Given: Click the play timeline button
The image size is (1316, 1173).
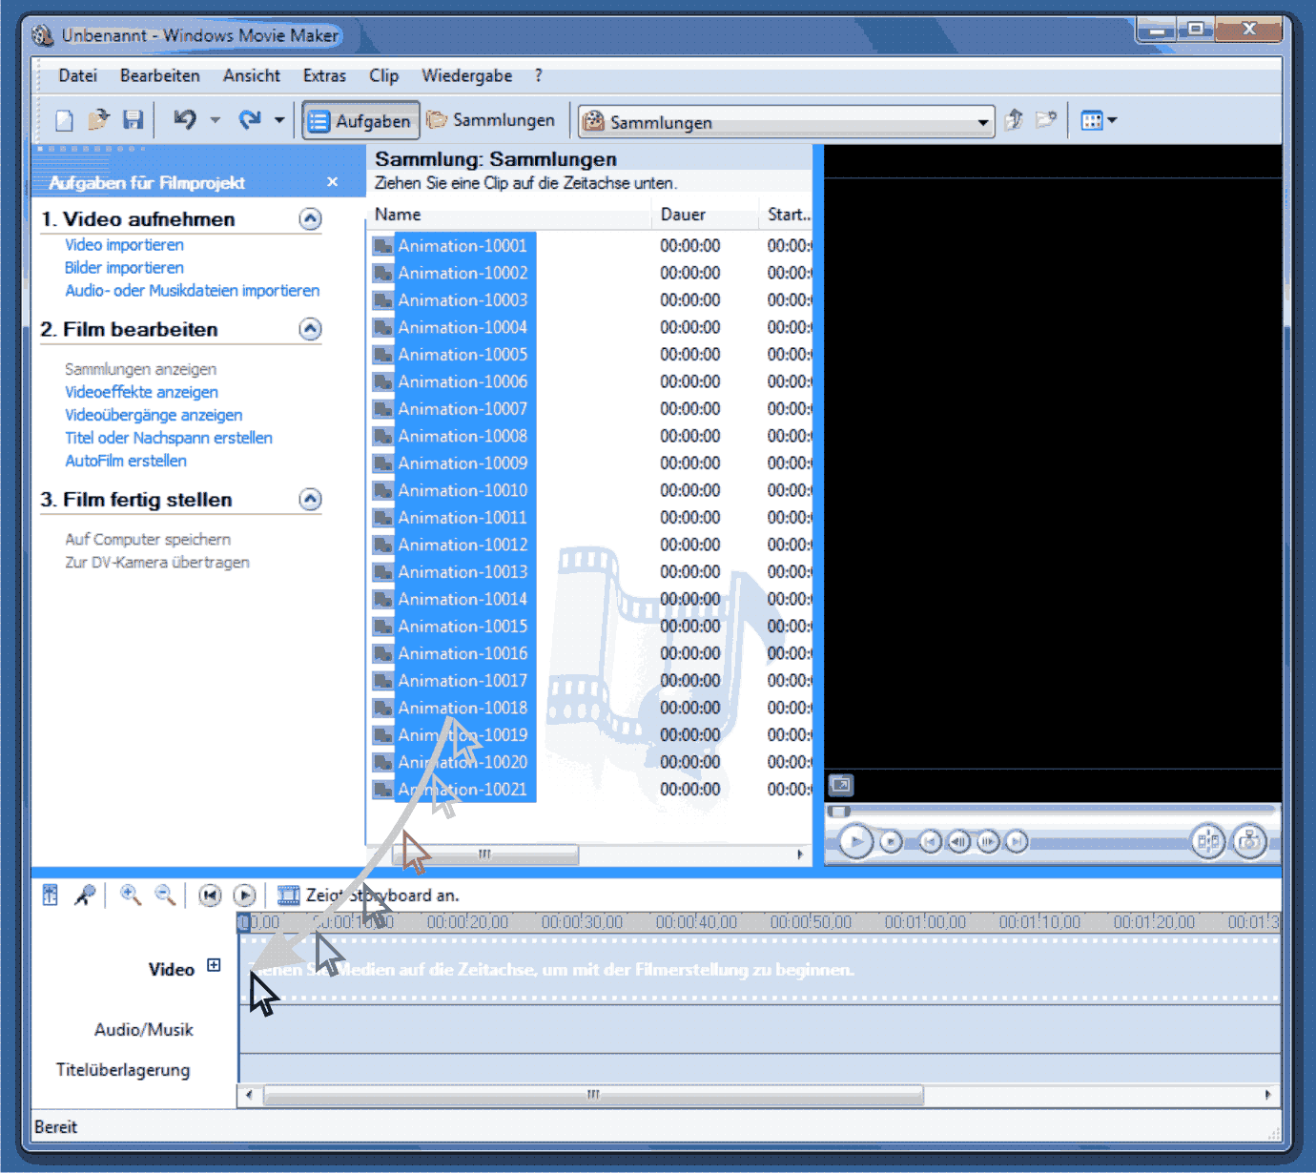Looking at the screenshot, I should [244, 895].
